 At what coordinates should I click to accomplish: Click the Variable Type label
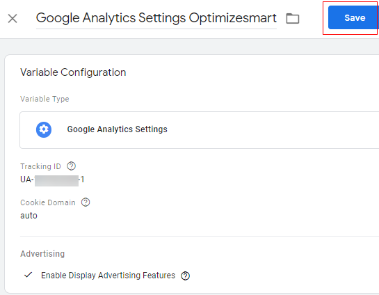[x=45, y=99]
